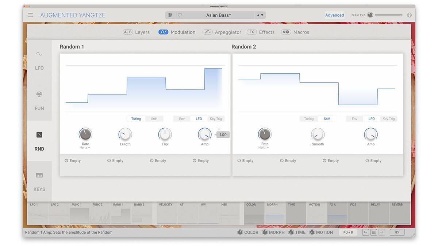Open fourth Empty destination slot of Random 1
Viewport: 438px width, 246px height.
point(201,161)
